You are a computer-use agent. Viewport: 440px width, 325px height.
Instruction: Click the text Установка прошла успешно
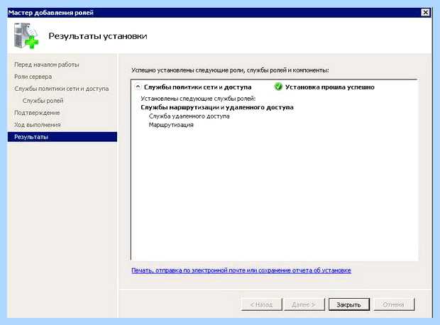[330, 87]
